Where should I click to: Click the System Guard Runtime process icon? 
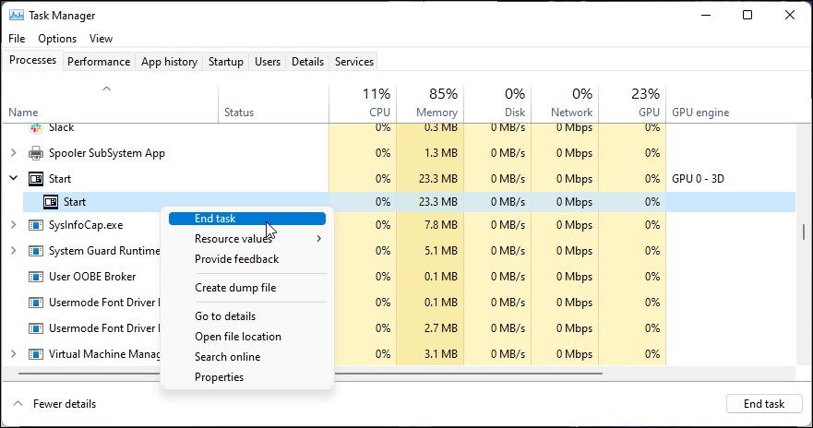[x=37, y=251]
